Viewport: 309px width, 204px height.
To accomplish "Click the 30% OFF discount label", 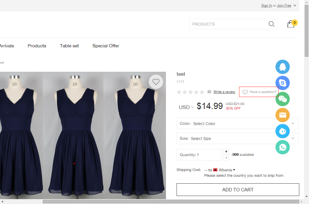I will tap(233, 108).
